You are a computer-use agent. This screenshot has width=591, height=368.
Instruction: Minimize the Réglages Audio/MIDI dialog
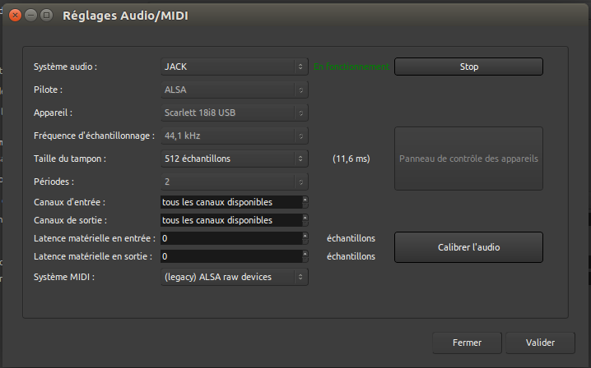point(30,15)
